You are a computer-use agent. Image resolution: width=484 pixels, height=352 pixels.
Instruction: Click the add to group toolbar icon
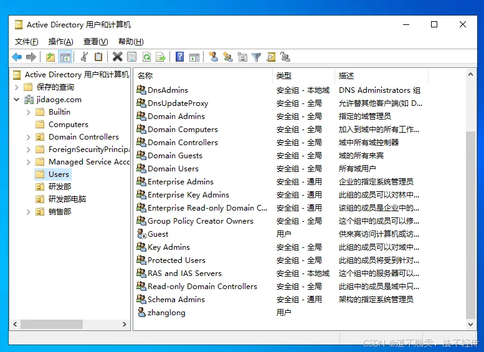coord(285,57)
